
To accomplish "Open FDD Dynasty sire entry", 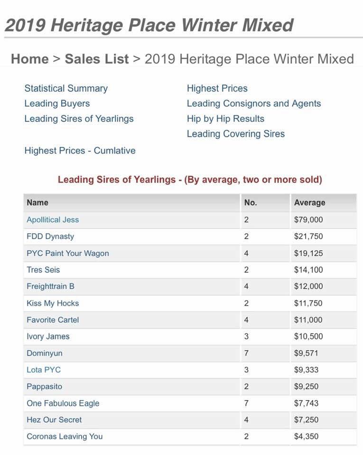I will coord(50,237).
